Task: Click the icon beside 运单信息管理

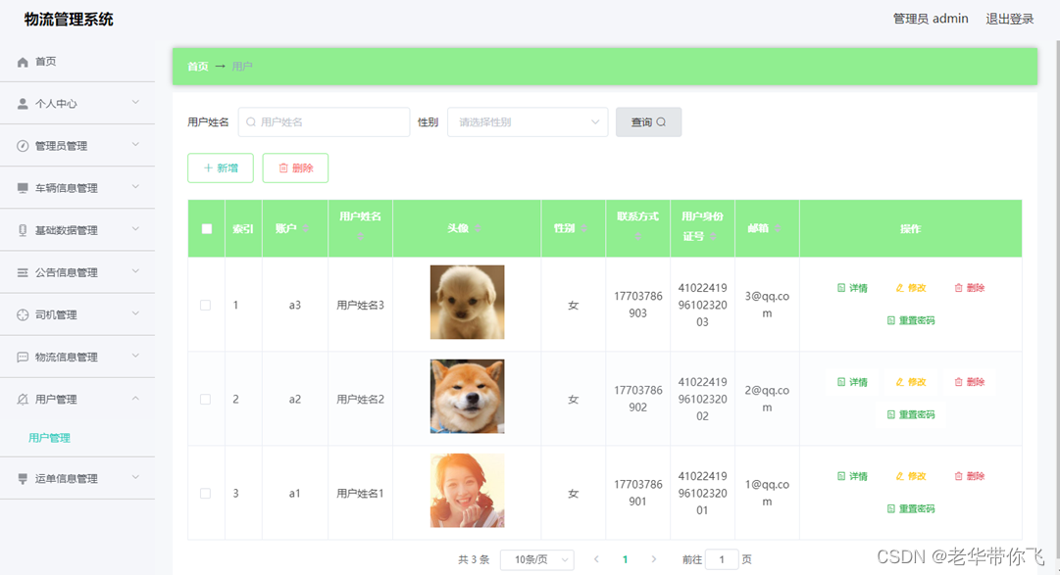Action: tap(23, 478)
